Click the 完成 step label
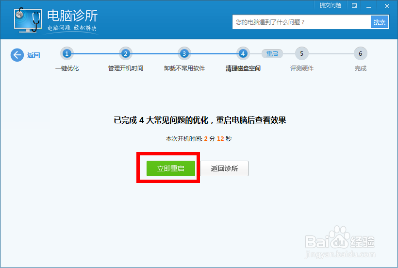This screenshot has height=268, width=398. [x=361, y=68]
